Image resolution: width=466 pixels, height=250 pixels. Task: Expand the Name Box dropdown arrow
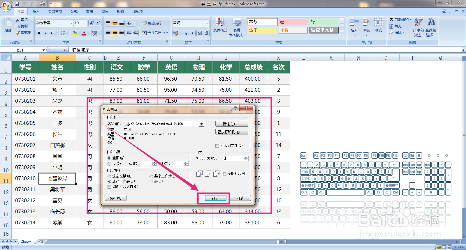click(x=43, y=50)
